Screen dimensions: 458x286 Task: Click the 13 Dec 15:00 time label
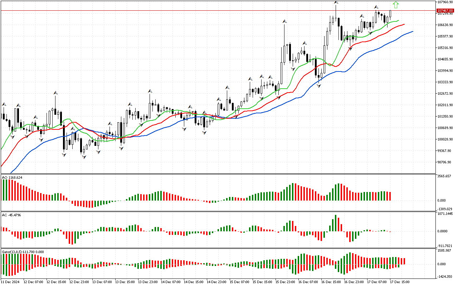coord(125,282)
